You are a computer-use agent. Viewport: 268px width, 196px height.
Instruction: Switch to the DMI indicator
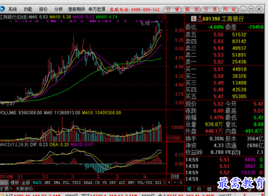pyautogui.click(x=47, y=182)
